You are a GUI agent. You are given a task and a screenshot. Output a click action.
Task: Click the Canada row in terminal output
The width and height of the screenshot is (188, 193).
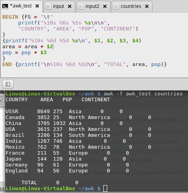(x=78, y=117)
